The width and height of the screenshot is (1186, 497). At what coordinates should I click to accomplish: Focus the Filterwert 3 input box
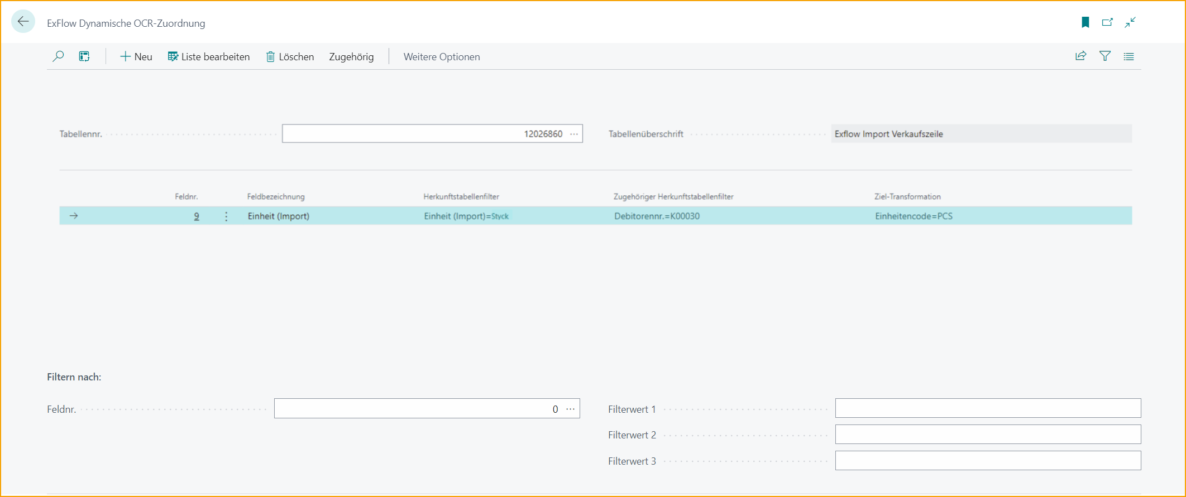(x=988, y=461)
